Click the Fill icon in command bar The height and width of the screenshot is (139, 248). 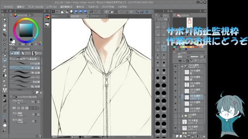click(111, 12)
